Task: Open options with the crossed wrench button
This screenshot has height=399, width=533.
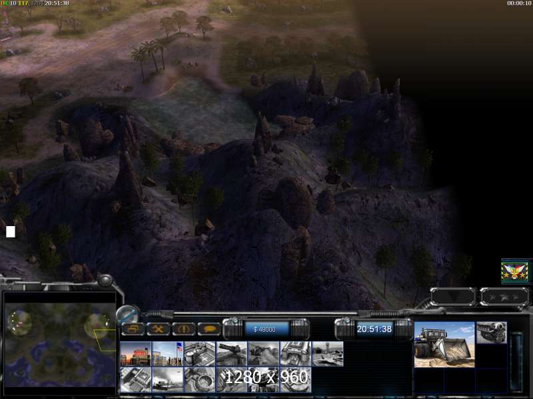Action: tap(158, 329)
